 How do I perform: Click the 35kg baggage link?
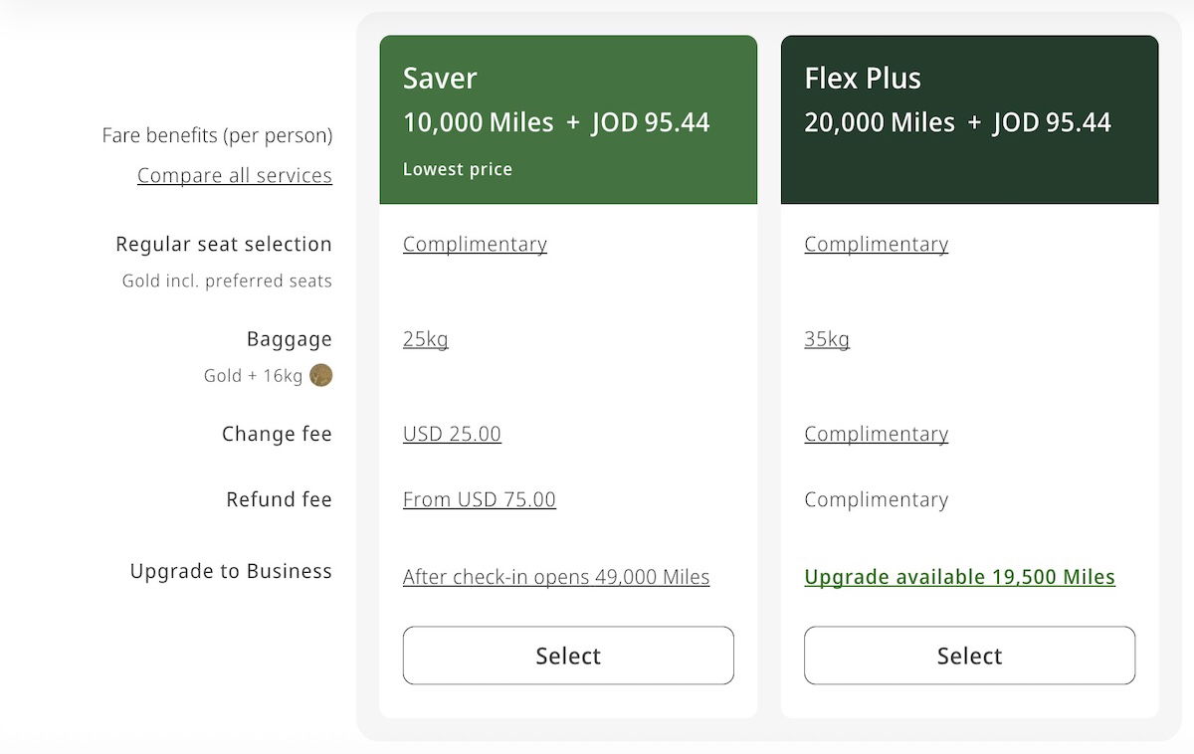point(827,339)
